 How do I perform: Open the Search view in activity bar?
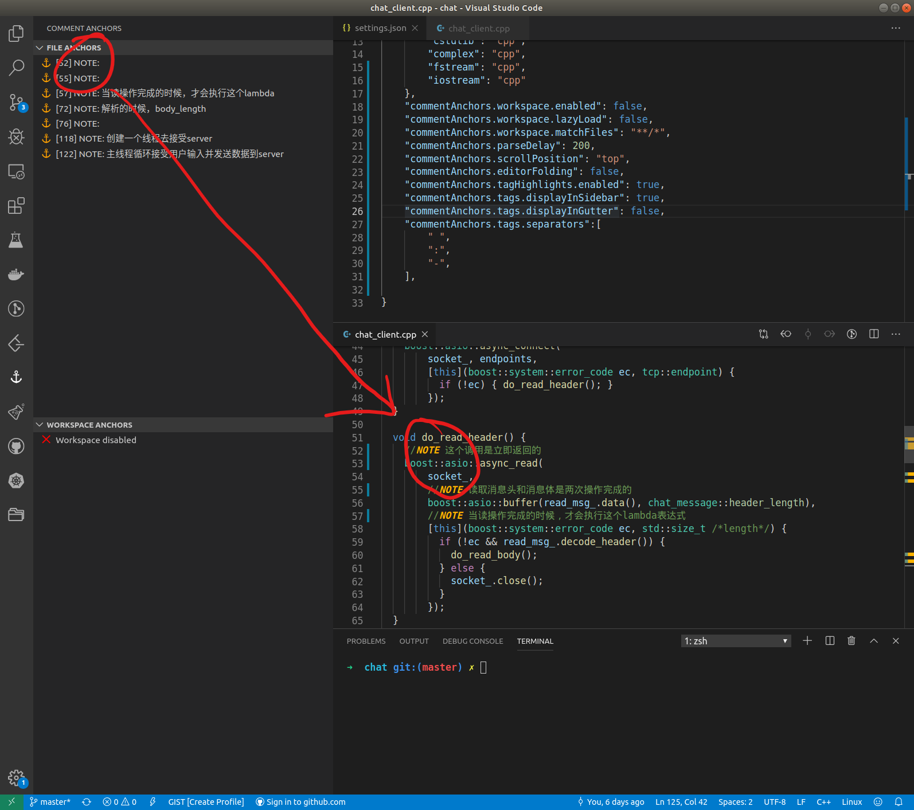click(x=16, y=68)
